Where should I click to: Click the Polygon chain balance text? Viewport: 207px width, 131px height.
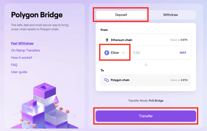point(179,80)
